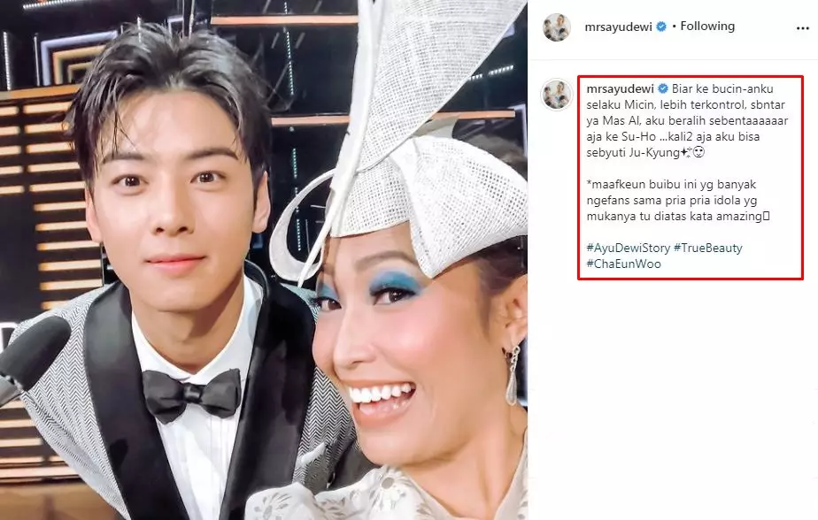Image resolution: width=818 pixels, height=520 pixels.
Task: Click the profile avatar in the post header
Action: (557, 27)
